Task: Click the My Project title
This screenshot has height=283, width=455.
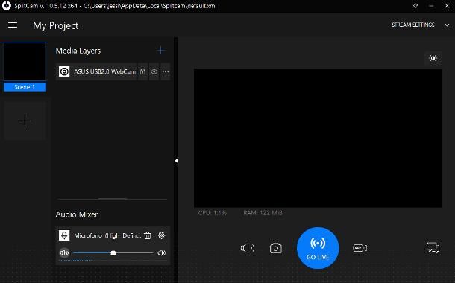Action: (56, 25)
